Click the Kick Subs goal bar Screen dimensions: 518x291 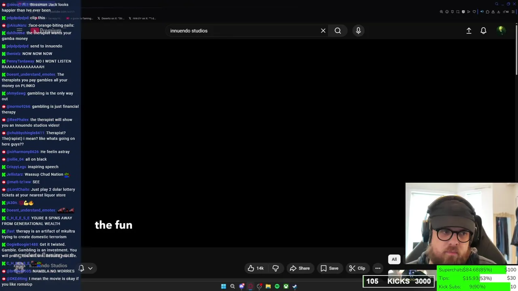click(478, 287)
